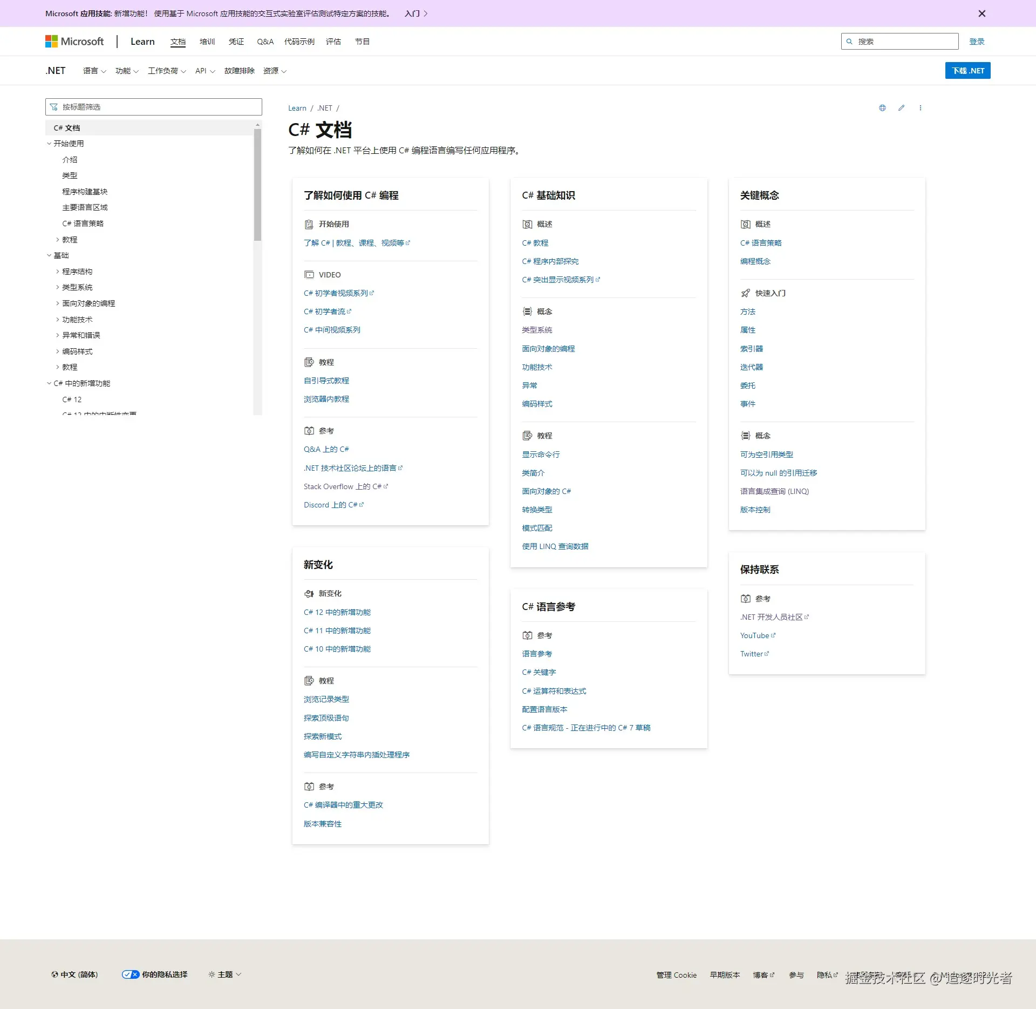This screenshot has height=1009, width=1036.
Task: Click the sidebar table of contents scrollbar
Action: coord(257,184)
